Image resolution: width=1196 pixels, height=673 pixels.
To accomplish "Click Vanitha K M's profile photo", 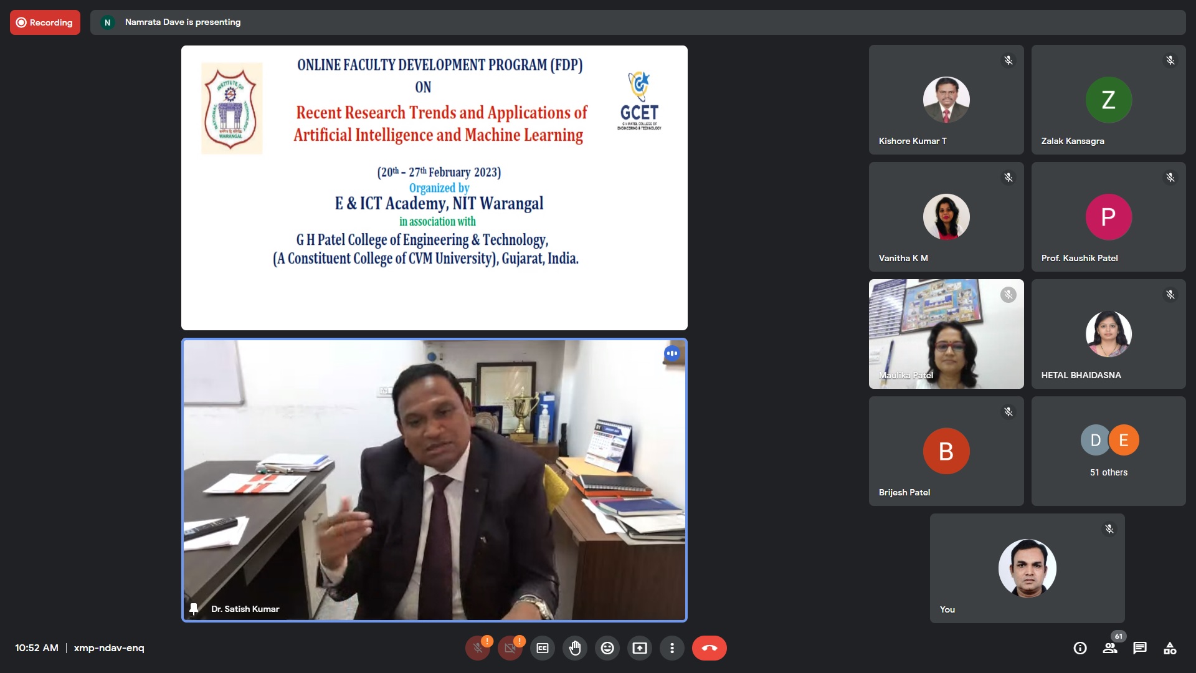I will pos(946,217).
